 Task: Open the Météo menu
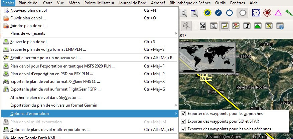point(74,3)
